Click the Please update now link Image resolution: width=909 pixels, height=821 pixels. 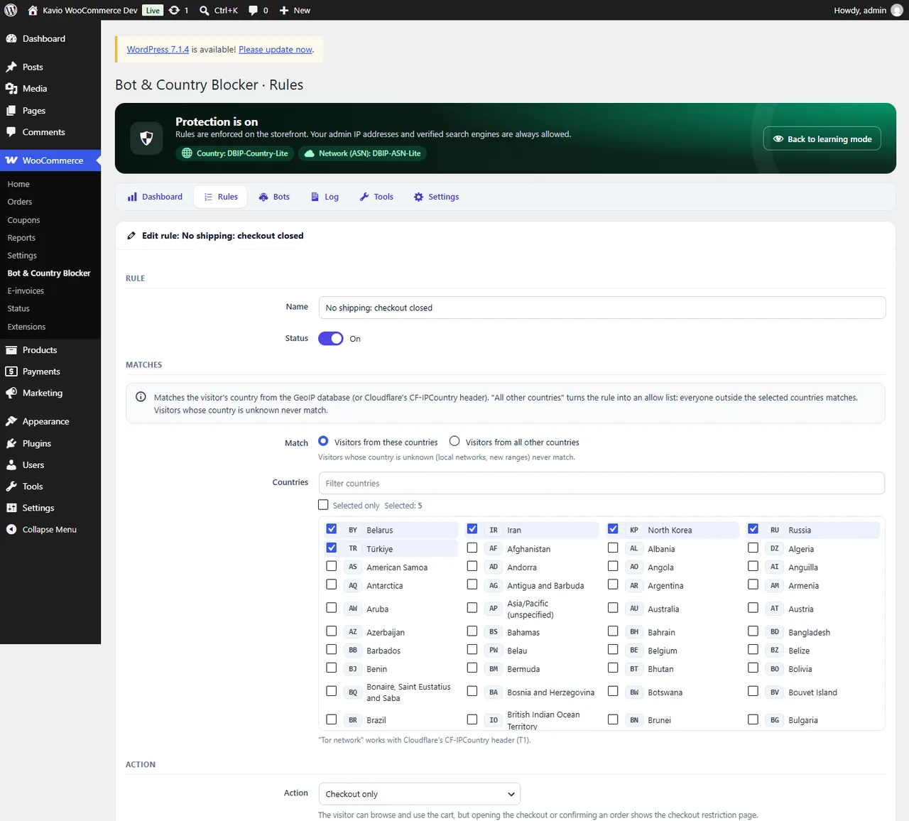(x=276, y=49)
